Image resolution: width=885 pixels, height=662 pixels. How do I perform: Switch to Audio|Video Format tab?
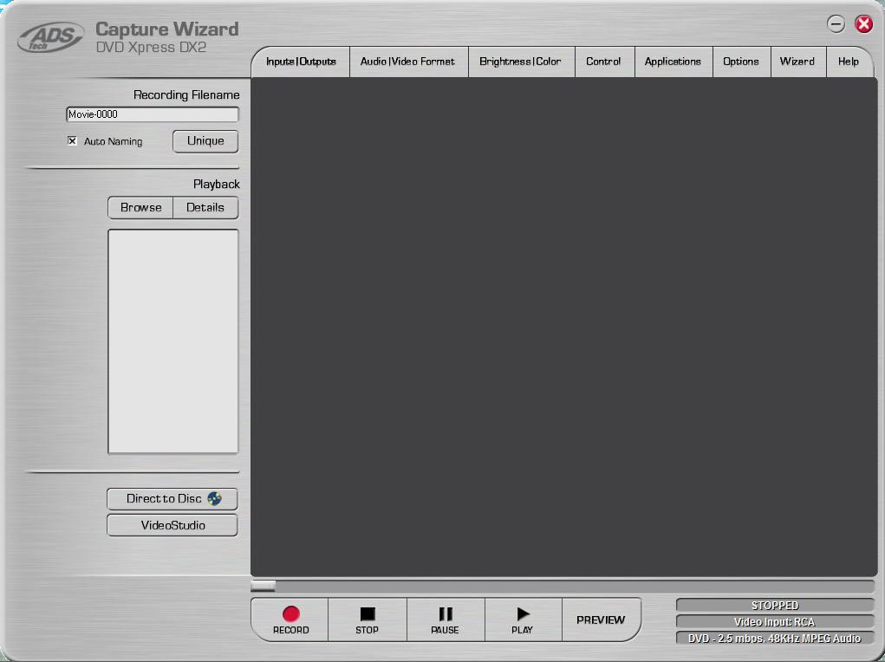(407, 62)
